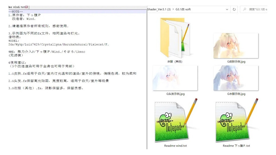Click the search box in Explorer

click(254, 9)
